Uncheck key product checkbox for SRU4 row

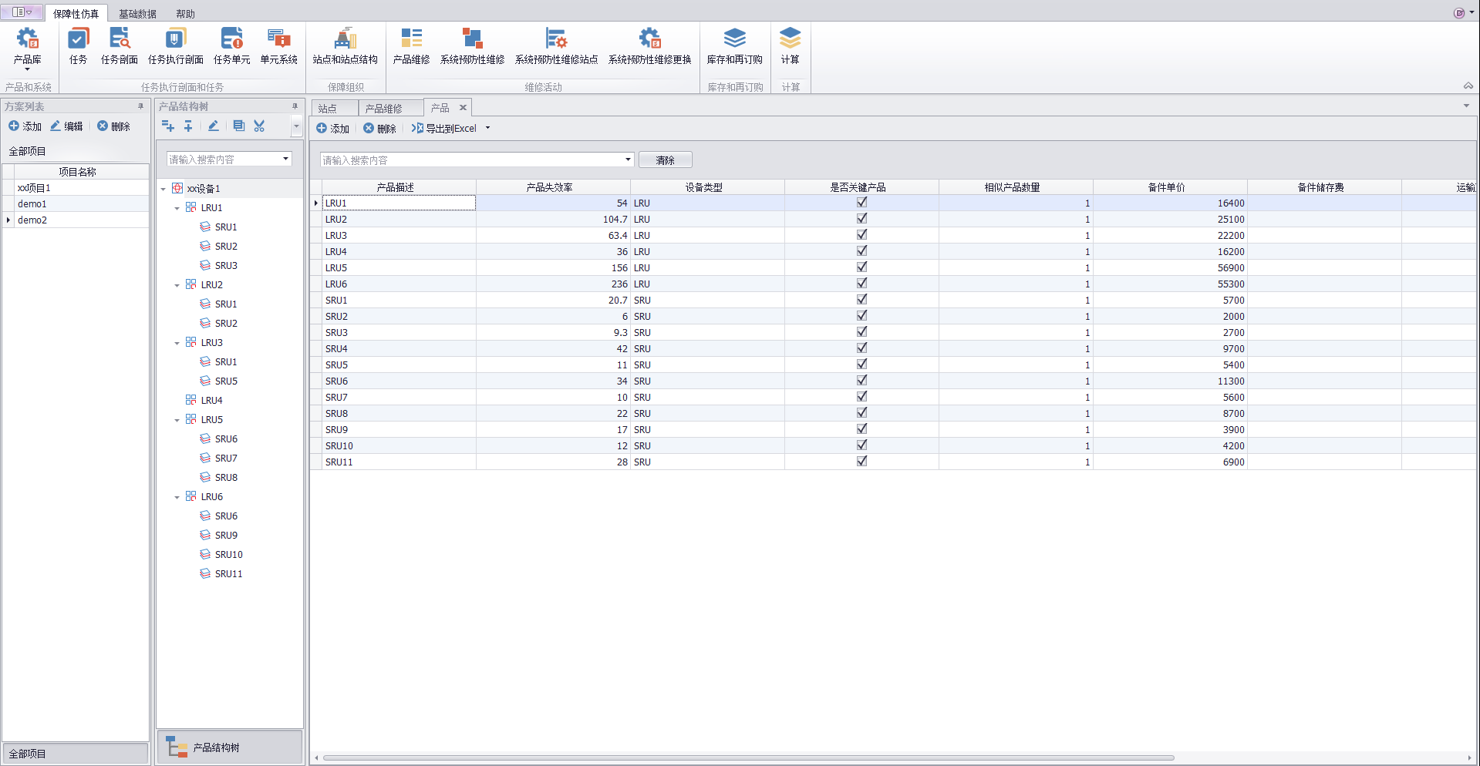[861, 348]
